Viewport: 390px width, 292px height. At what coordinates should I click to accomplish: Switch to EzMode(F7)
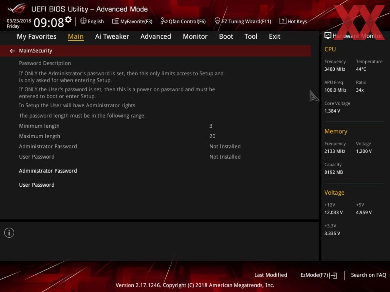[319, 275]
